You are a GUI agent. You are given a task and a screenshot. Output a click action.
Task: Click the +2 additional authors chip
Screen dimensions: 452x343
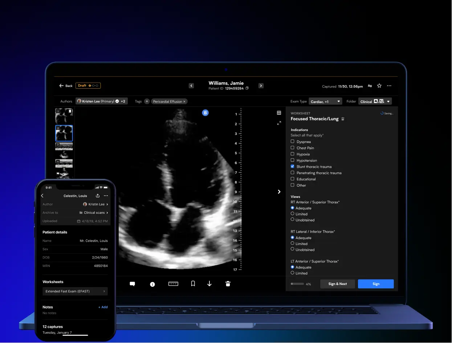(x=123, y=101)
